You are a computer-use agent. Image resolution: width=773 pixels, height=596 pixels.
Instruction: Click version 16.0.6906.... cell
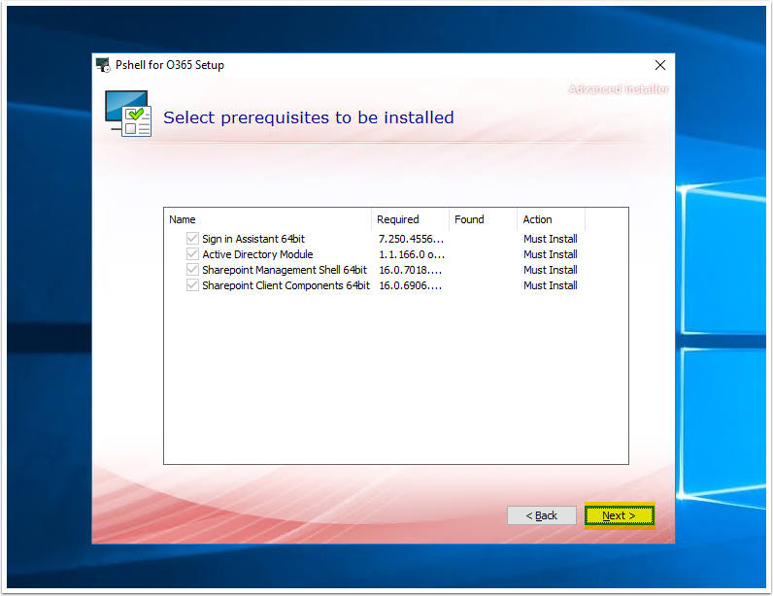410,285
